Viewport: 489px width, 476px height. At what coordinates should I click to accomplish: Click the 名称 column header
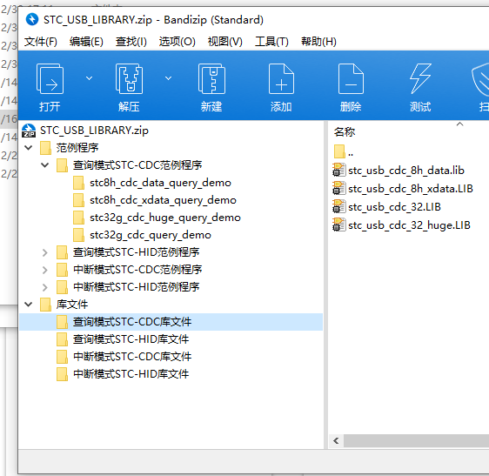345,132
